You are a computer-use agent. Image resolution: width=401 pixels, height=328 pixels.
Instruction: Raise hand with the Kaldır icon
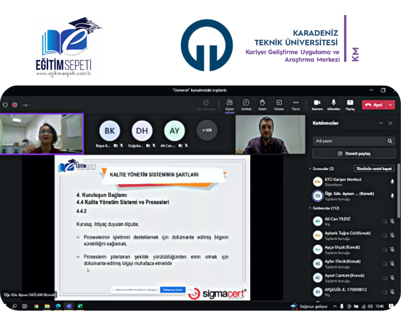pos(262,104)
